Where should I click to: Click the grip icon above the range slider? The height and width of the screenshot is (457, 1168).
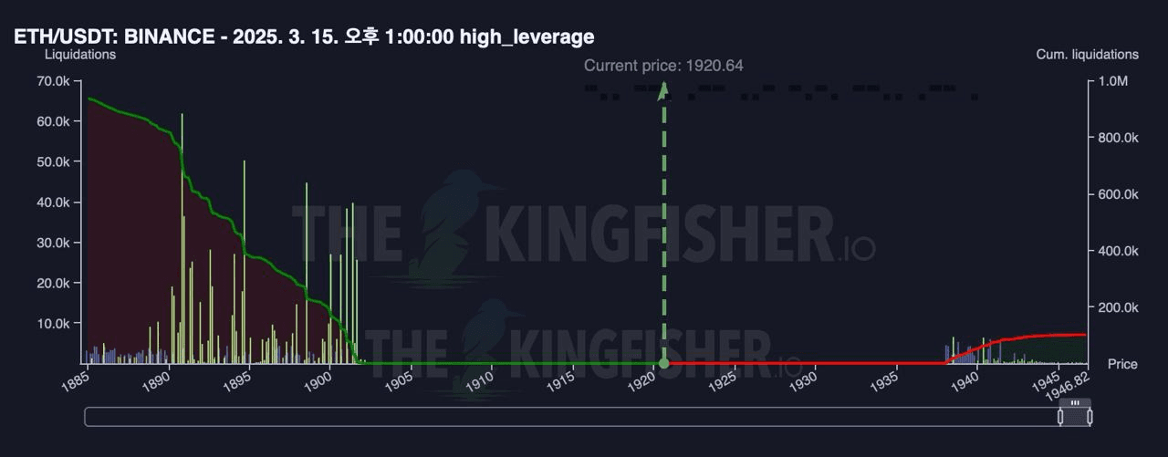click(x=1075, y=403)
